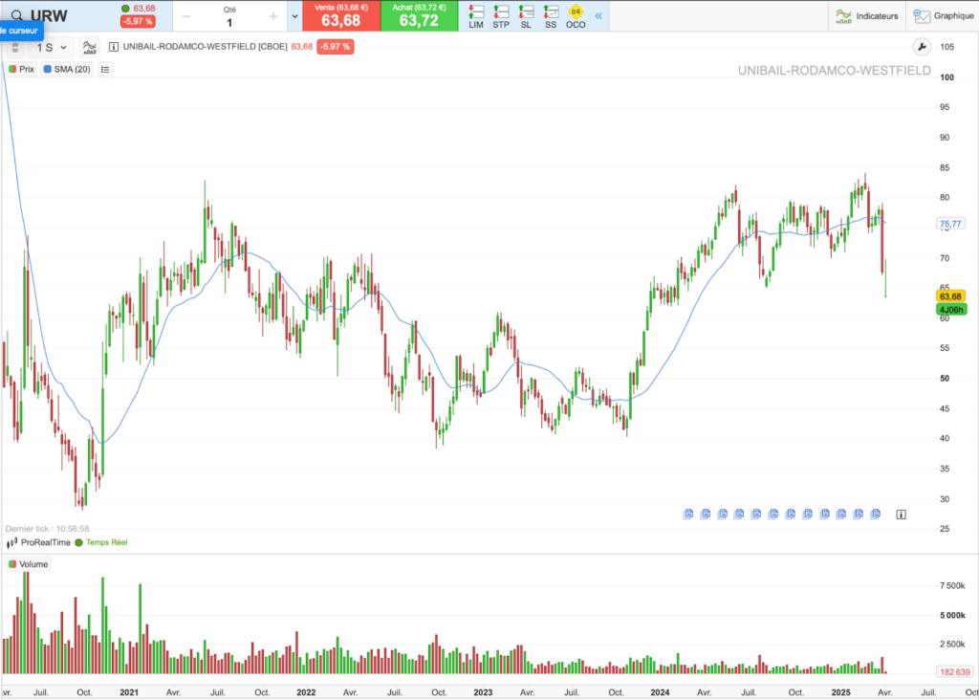Open the URW symbol search magnifier
This screenshot has width=979, height=700.
[17, 15]
